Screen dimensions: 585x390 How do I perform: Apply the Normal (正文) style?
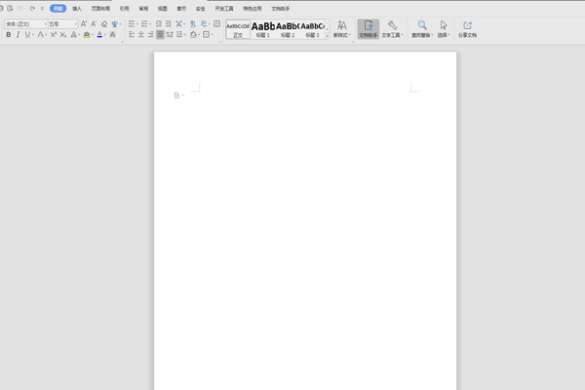238,28
